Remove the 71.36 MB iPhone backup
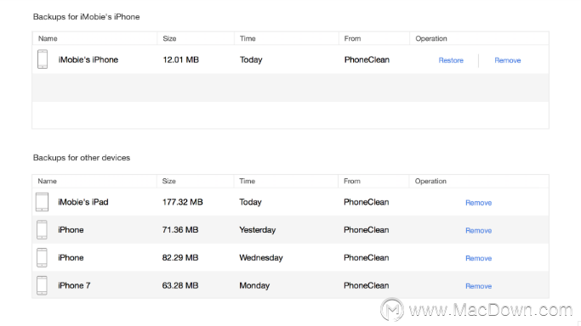Screen dimensions: 581x326 tap(478, 230)
